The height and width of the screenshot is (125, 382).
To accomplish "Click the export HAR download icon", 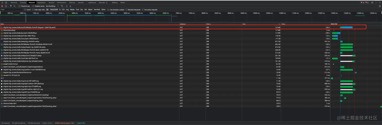I will pyautogui.click(x=70, y=6).
